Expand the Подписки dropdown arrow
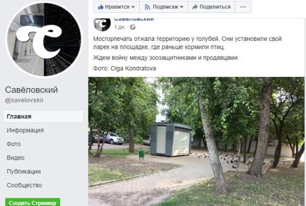 (182, 7)
